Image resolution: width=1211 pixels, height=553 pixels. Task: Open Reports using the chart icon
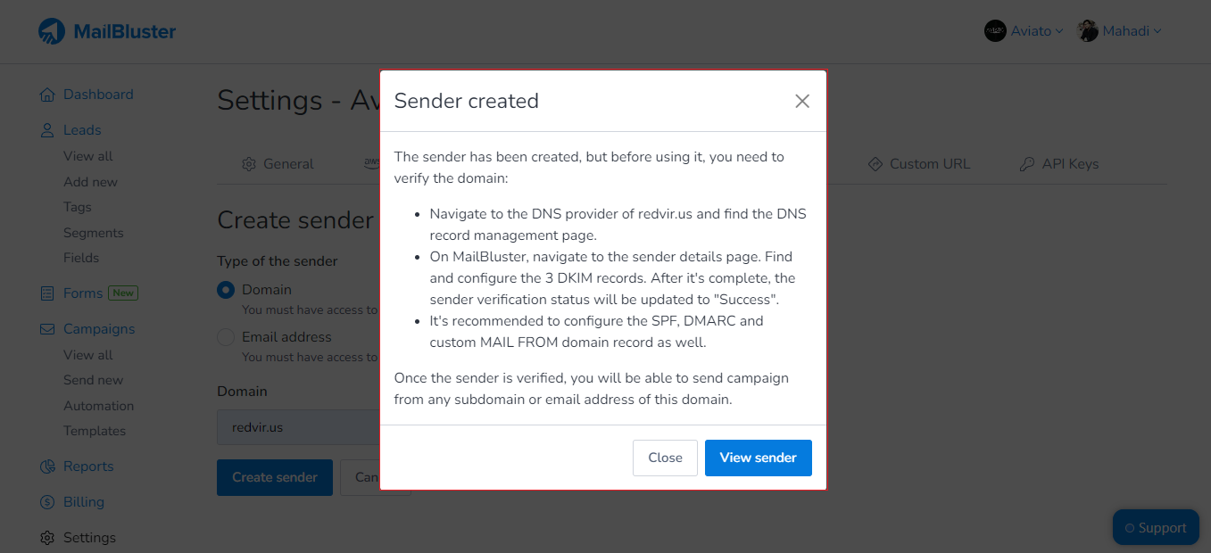coord(46,466)
